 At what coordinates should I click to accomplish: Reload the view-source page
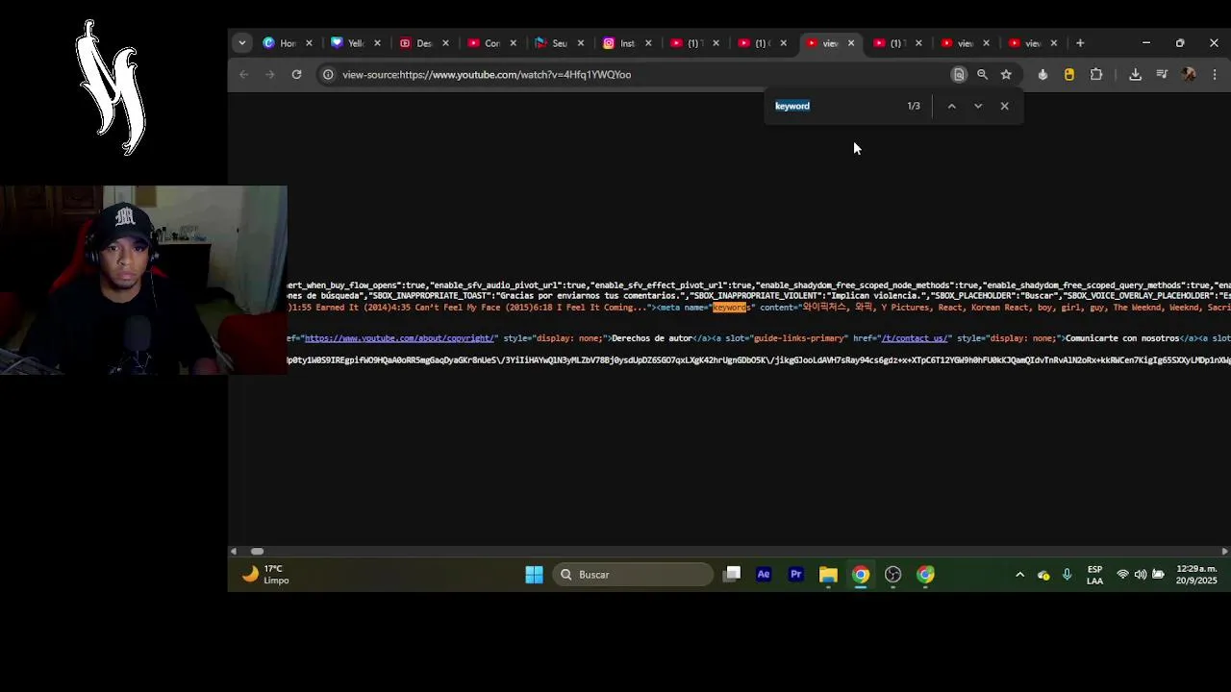(x=296, y=74)
